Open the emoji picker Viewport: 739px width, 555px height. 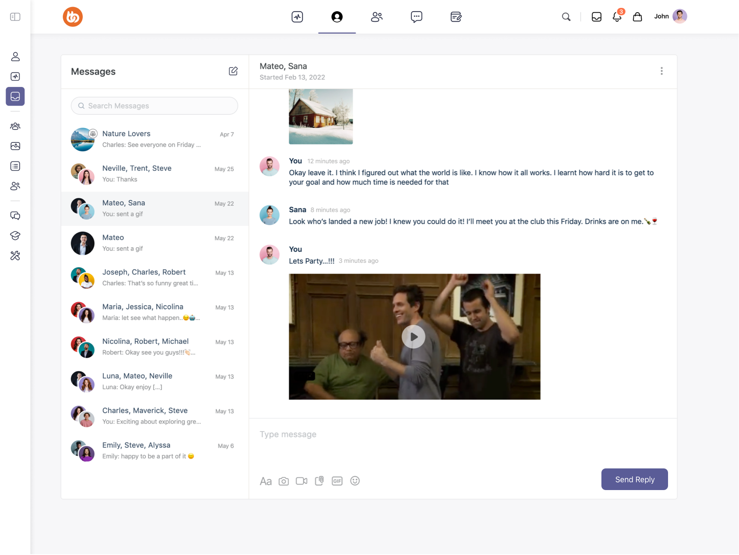[355, 481]
